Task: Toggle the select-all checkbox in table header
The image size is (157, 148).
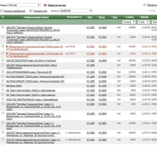Action: click(3, 17)
